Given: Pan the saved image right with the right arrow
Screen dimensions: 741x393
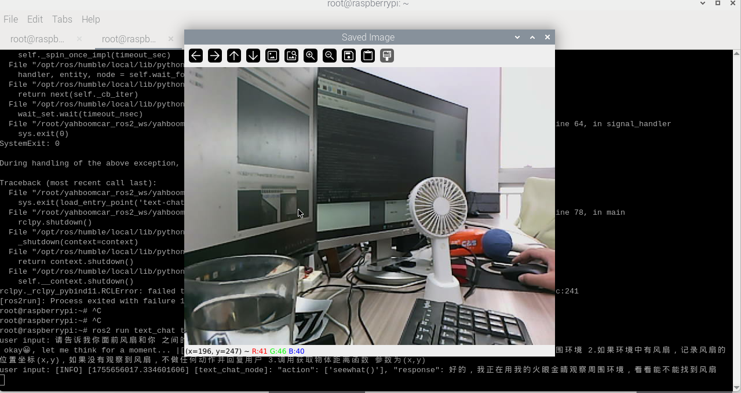Looking at the screenshot, I should [x=215, y=56].
